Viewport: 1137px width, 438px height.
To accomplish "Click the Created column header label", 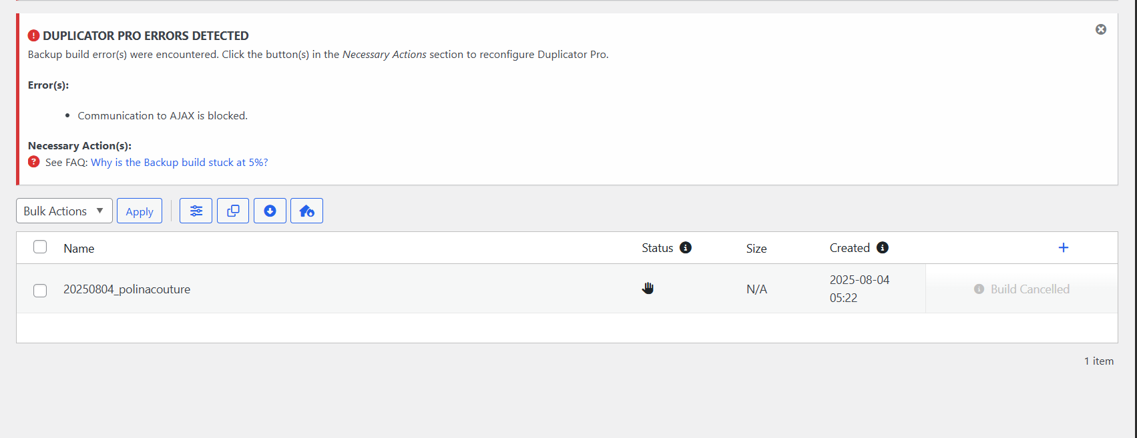I will coord(849,248).
